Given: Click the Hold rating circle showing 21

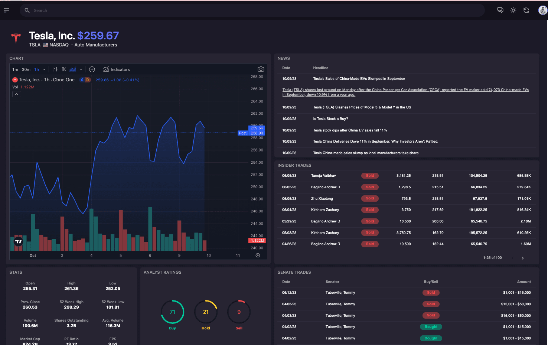Looking at the screenshot, I should coord(206,312).
